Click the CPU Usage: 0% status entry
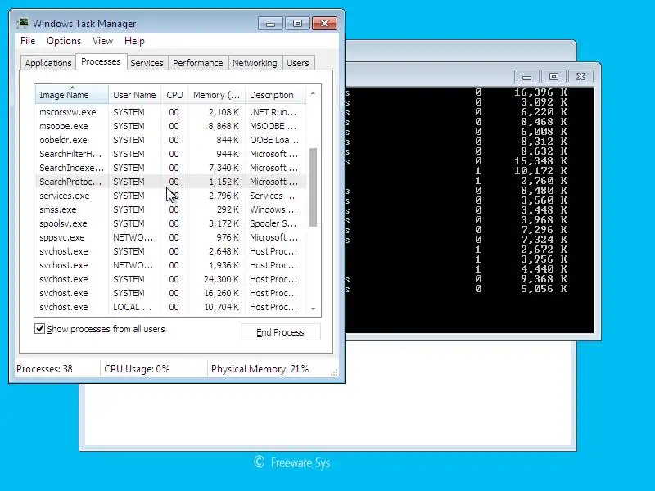This screenshot has width=655, height=491. click(x=137, y=369)
